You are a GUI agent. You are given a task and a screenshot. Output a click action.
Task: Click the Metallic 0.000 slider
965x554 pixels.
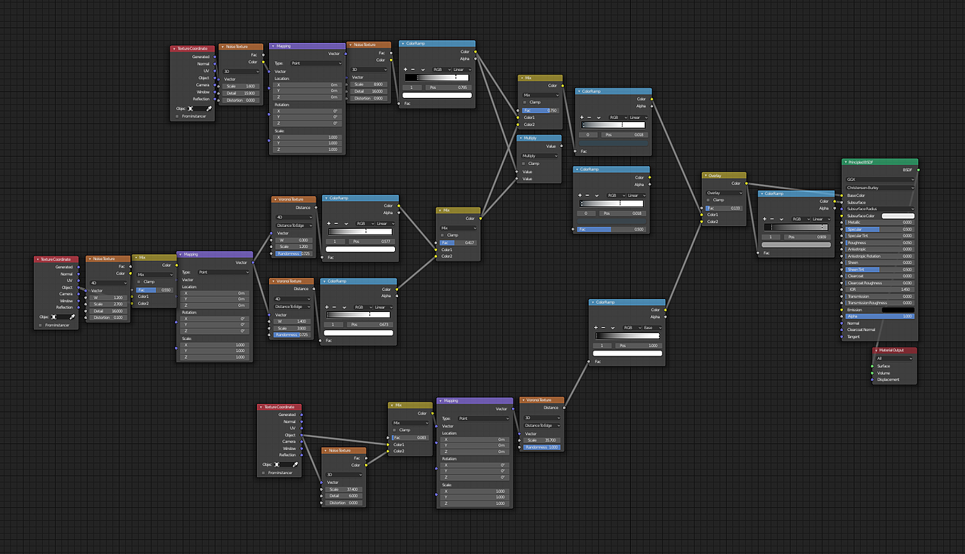[880, 222]
